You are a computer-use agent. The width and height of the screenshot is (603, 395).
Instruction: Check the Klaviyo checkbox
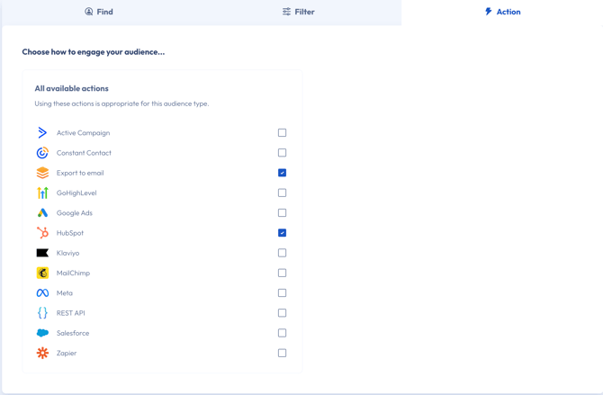282,253
